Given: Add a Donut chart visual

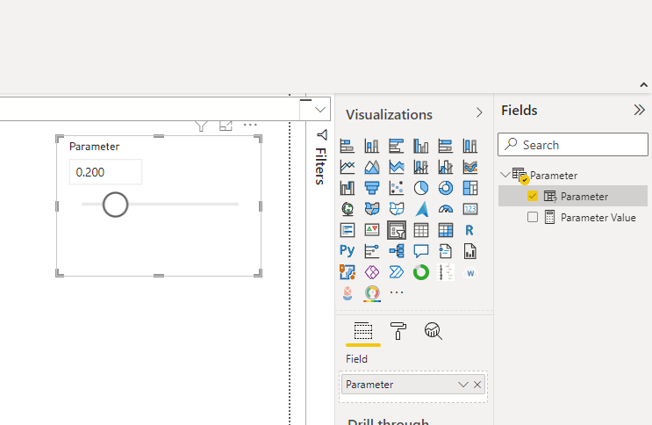Looking at the screenshot, I should pos(445,188).
